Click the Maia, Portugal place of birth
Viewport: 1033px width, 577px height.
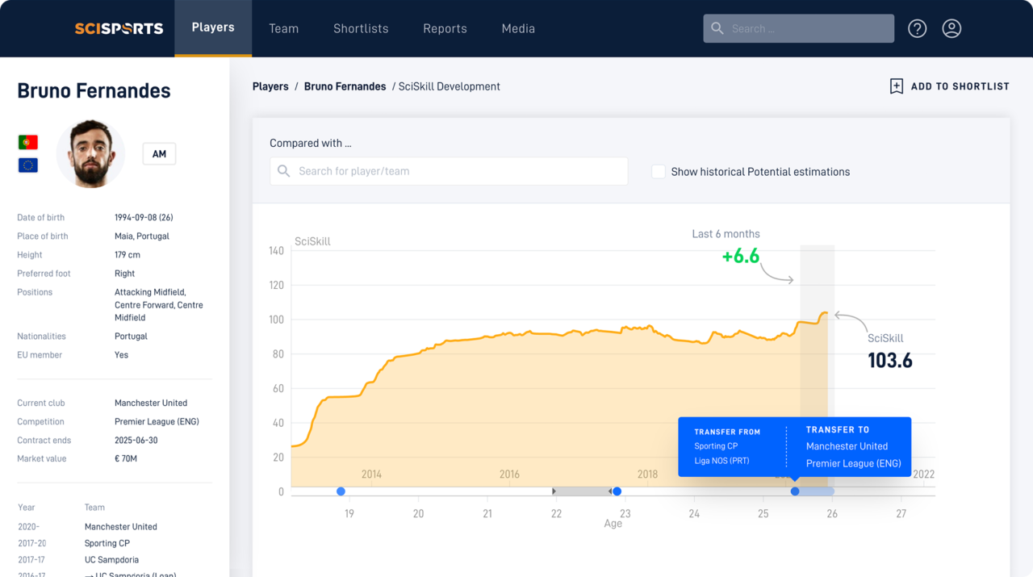pos(142,236)
